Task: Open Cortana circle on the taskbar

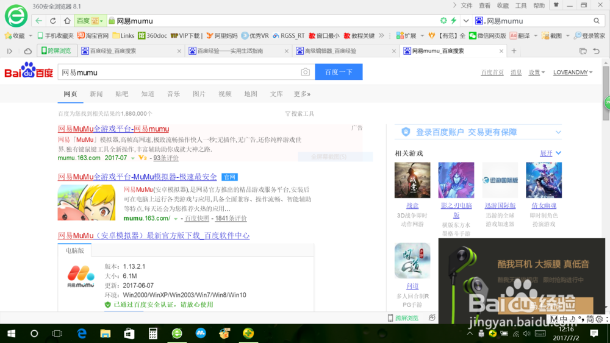Action: coord(34,333)
